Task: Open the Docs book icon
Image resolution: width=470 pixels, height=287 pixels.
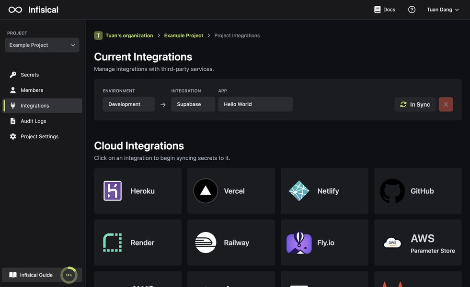Action: pyautogui.click(x=378, y=10)
